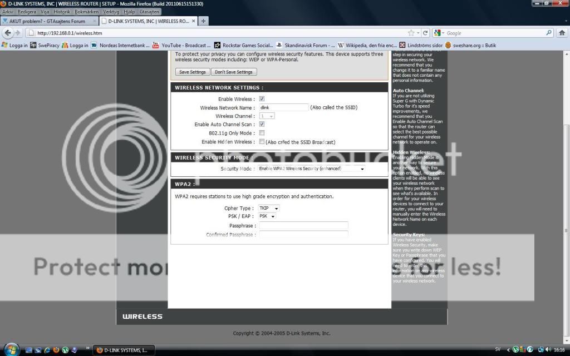This screenshot has width=570, height=356.
Task: Click the uTorrent icon in the notification area
Action: coord(515,350)
